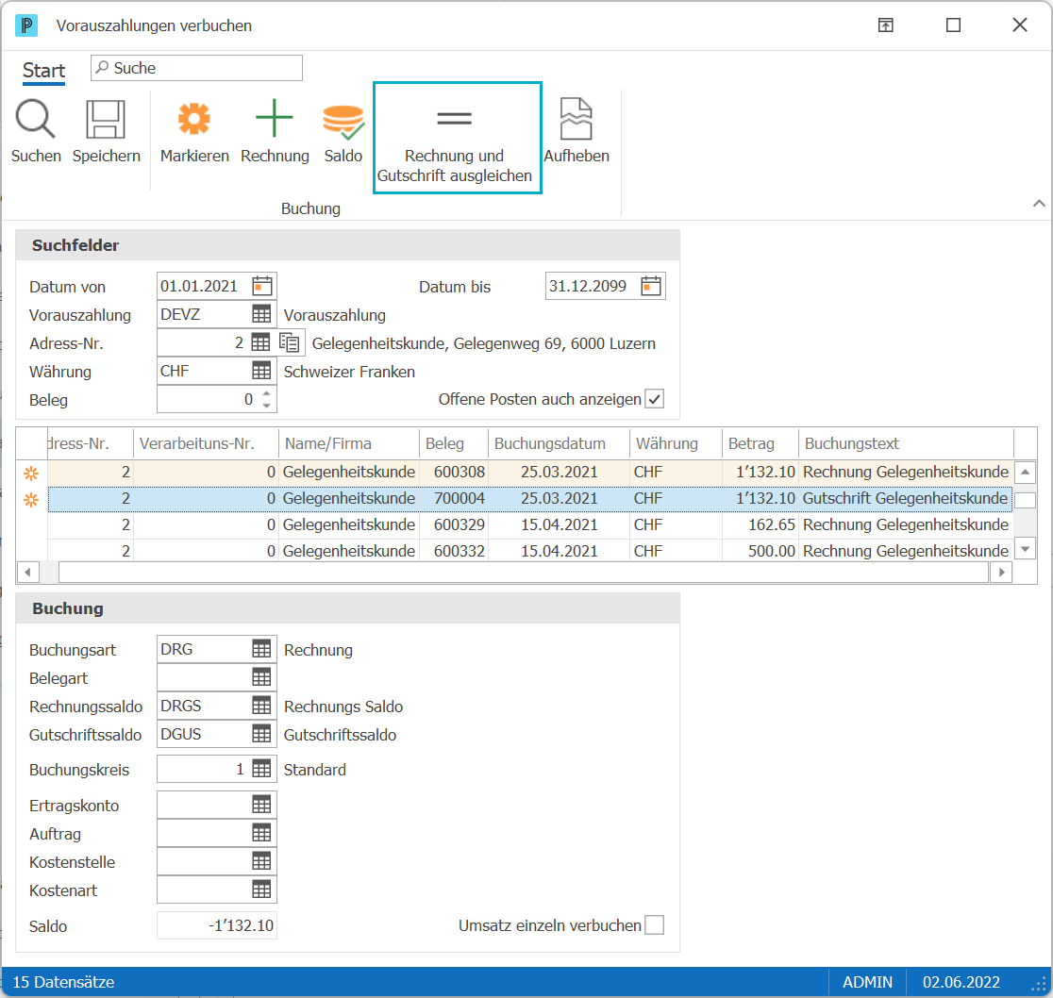
Task: Open the Datum bis calendar picker
Action: (x=651, y=286)
